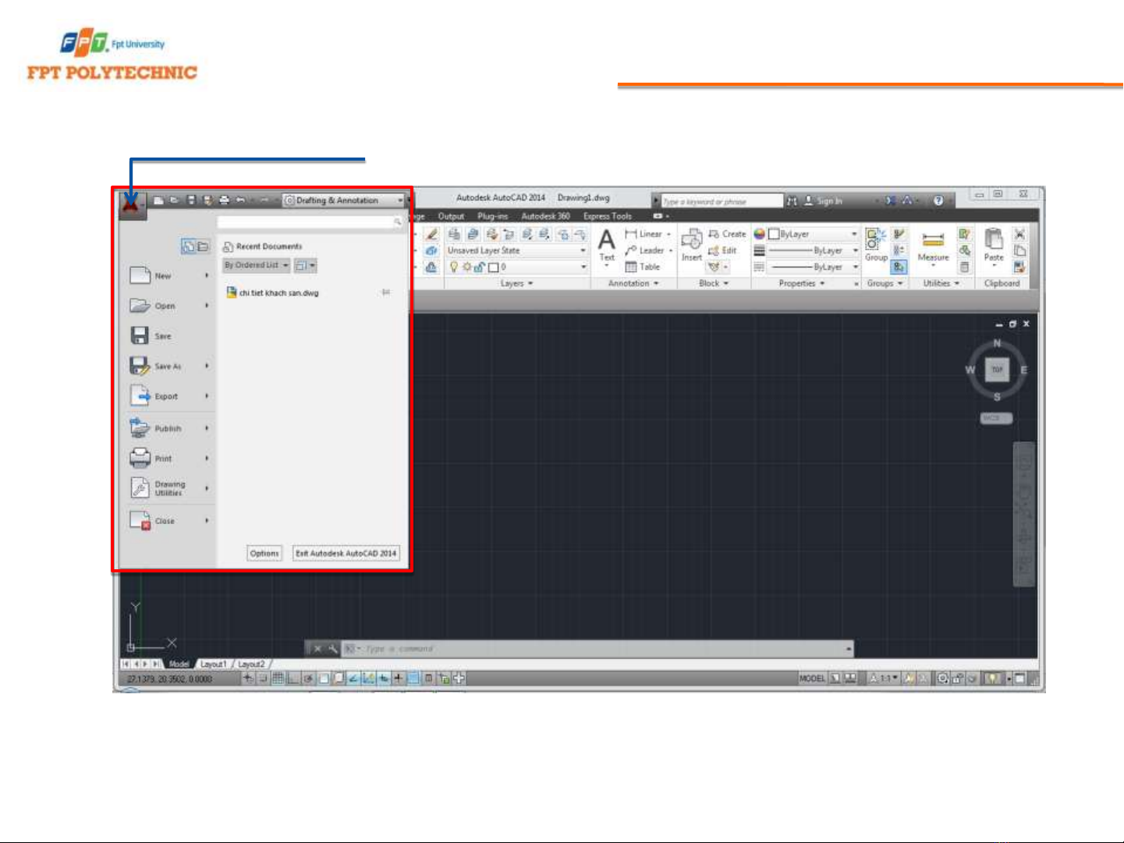Switch to the Express Tools ribbon tab
The image size is (1124, 843).
pos(608,216)
